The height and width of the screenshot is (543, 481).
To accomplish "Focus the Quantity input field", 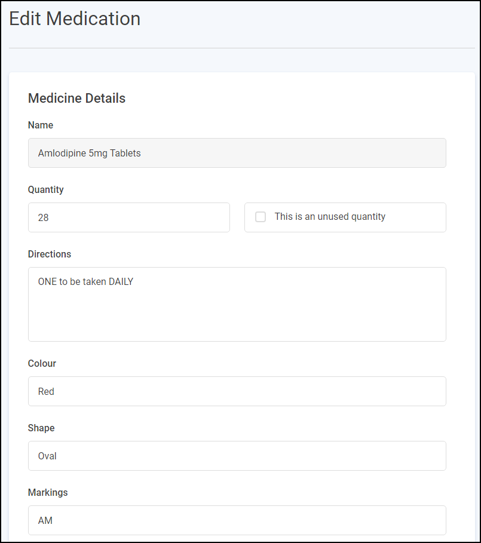I will 128,217.
